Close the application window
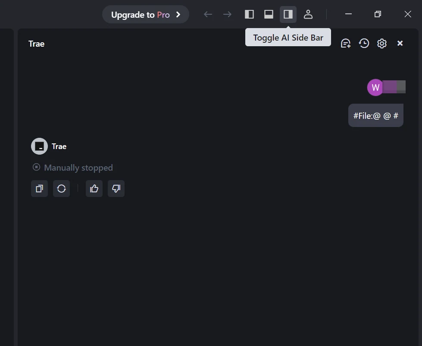The width and height of the screenshot is (422, 346). tap(408, 14)
